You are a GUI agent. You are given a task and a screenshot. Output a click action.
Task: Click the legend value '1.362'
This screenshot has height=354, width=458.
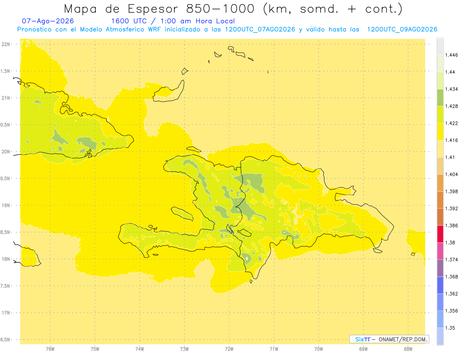(x=452, y=294)
